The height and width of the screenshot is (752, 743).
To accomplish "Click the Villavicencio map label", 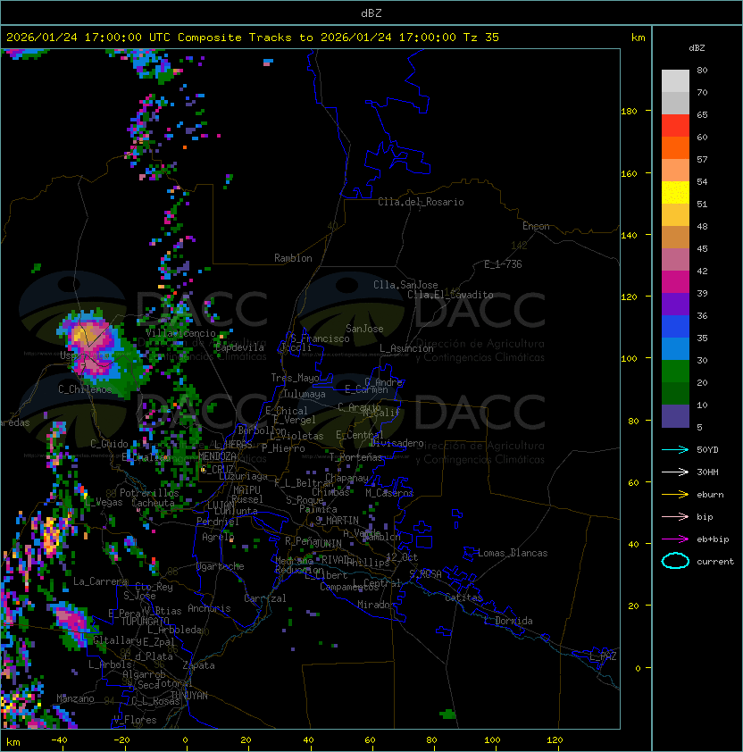I will 180,333.
